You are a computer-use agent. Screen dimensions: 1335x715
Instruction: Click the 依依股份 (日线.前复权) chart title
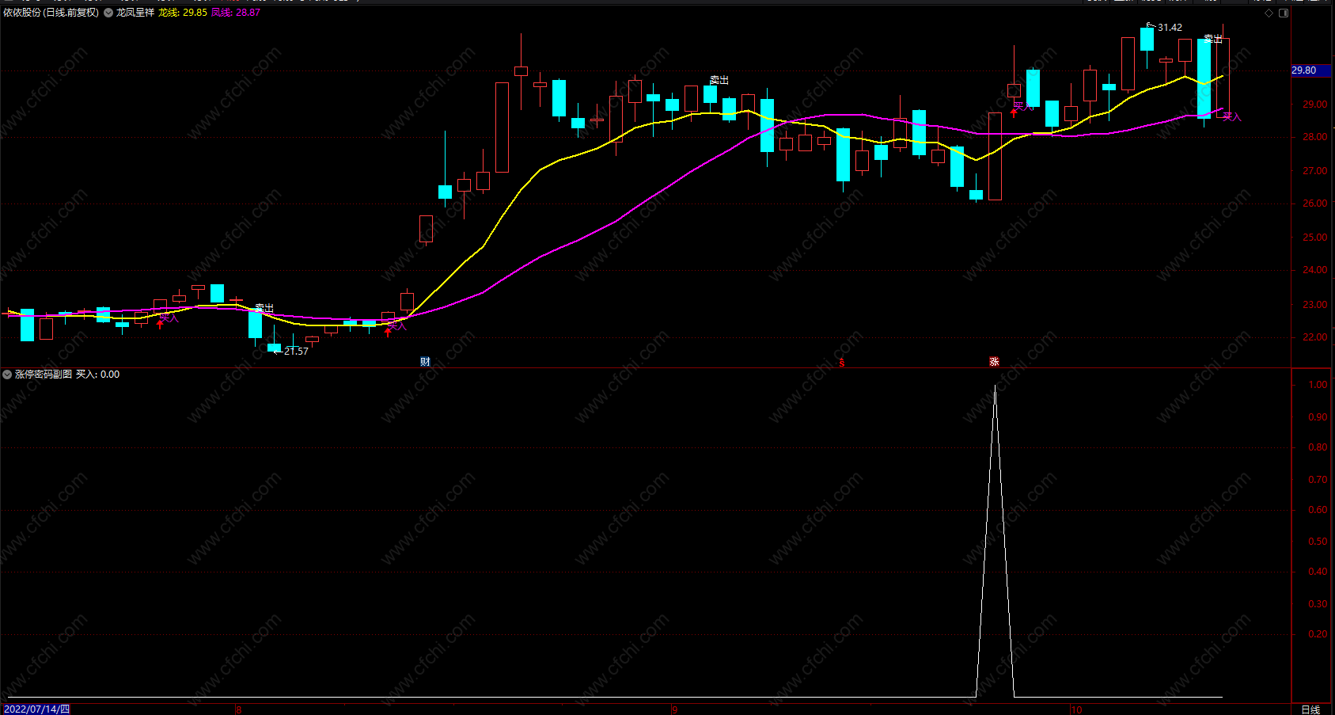tap(51, 13)
